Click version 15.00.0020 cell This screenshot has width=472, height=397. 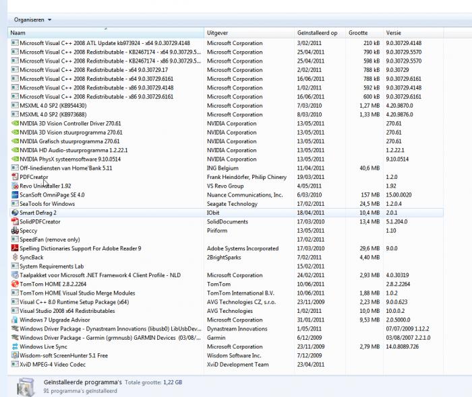pos(399,195)
